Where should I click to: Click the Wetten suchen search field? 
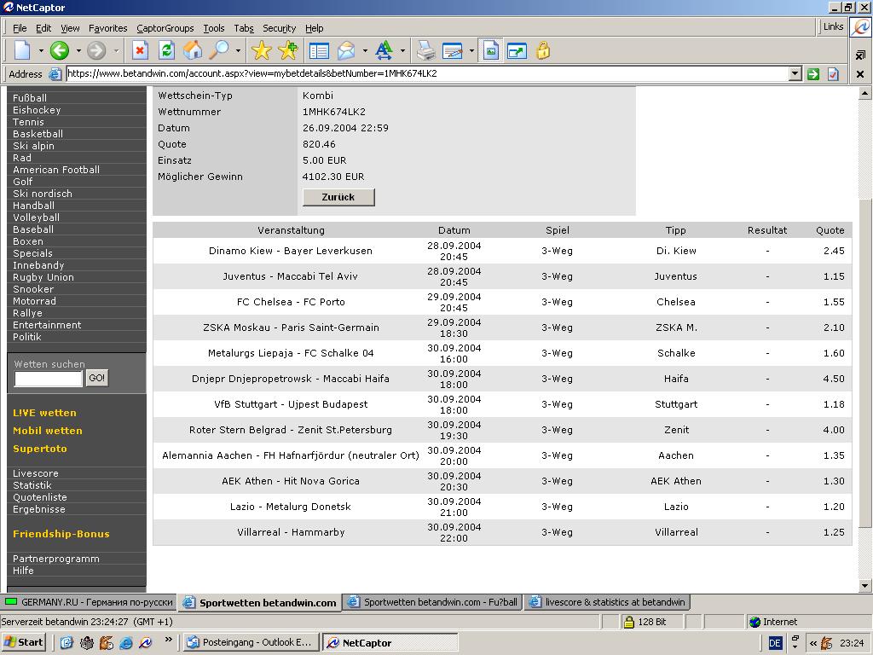(49, 379)
